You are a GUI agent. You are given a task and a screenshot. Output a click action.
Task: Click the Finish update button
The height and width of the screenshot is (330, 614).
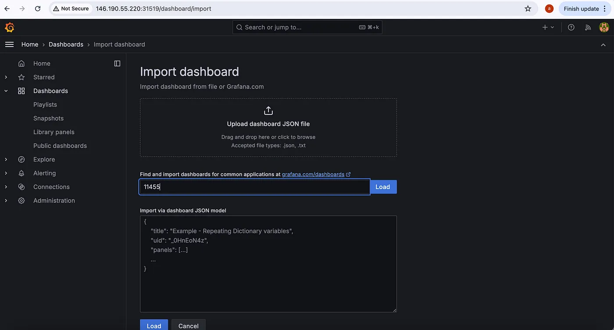[581, 9]
